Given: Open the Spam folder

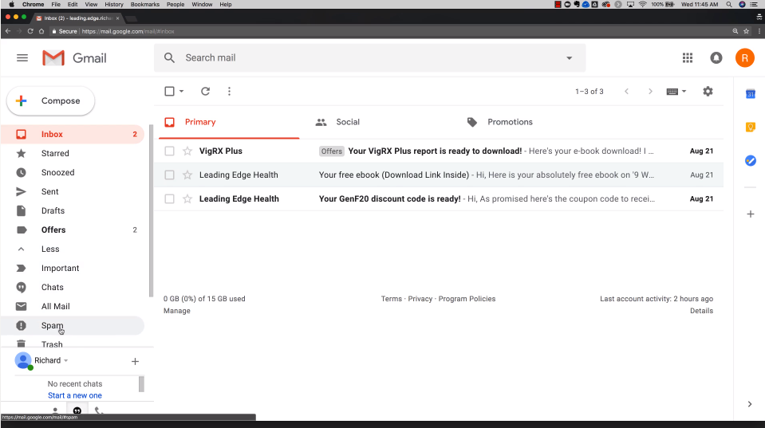Looking at the screenshot, I should pos(73,325).
